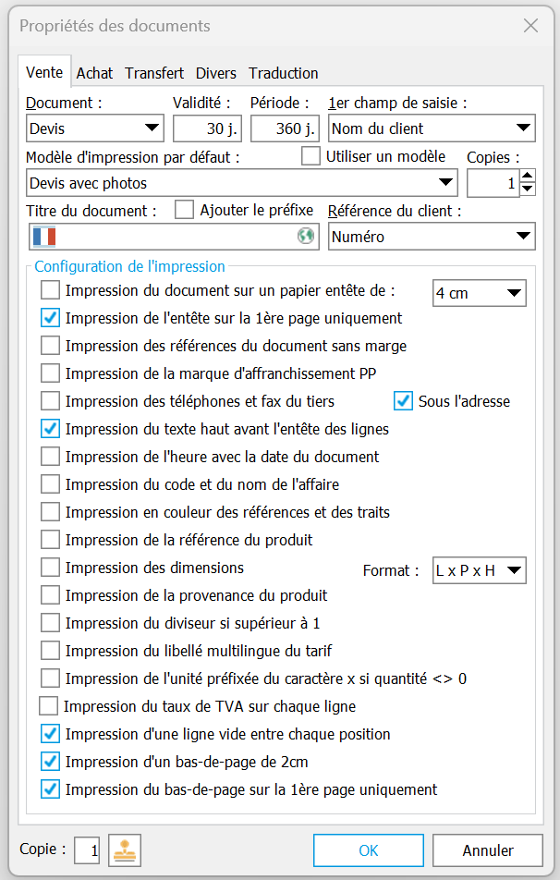Increase Copies with the up arrow

528,176
